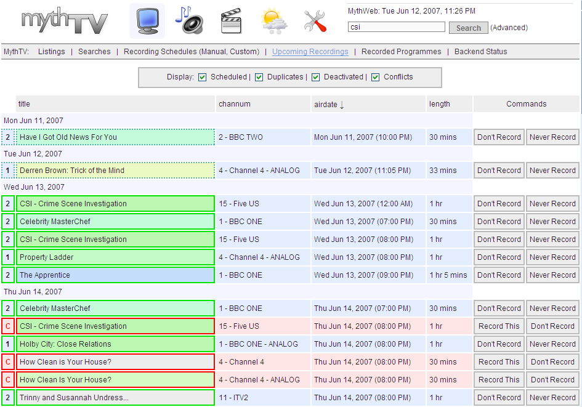The width and height of the screenshot is (582, 407).
Task: Open Derren Brown: Trick of the Mind
Action: pyautogui.click(x=115, y=171)
